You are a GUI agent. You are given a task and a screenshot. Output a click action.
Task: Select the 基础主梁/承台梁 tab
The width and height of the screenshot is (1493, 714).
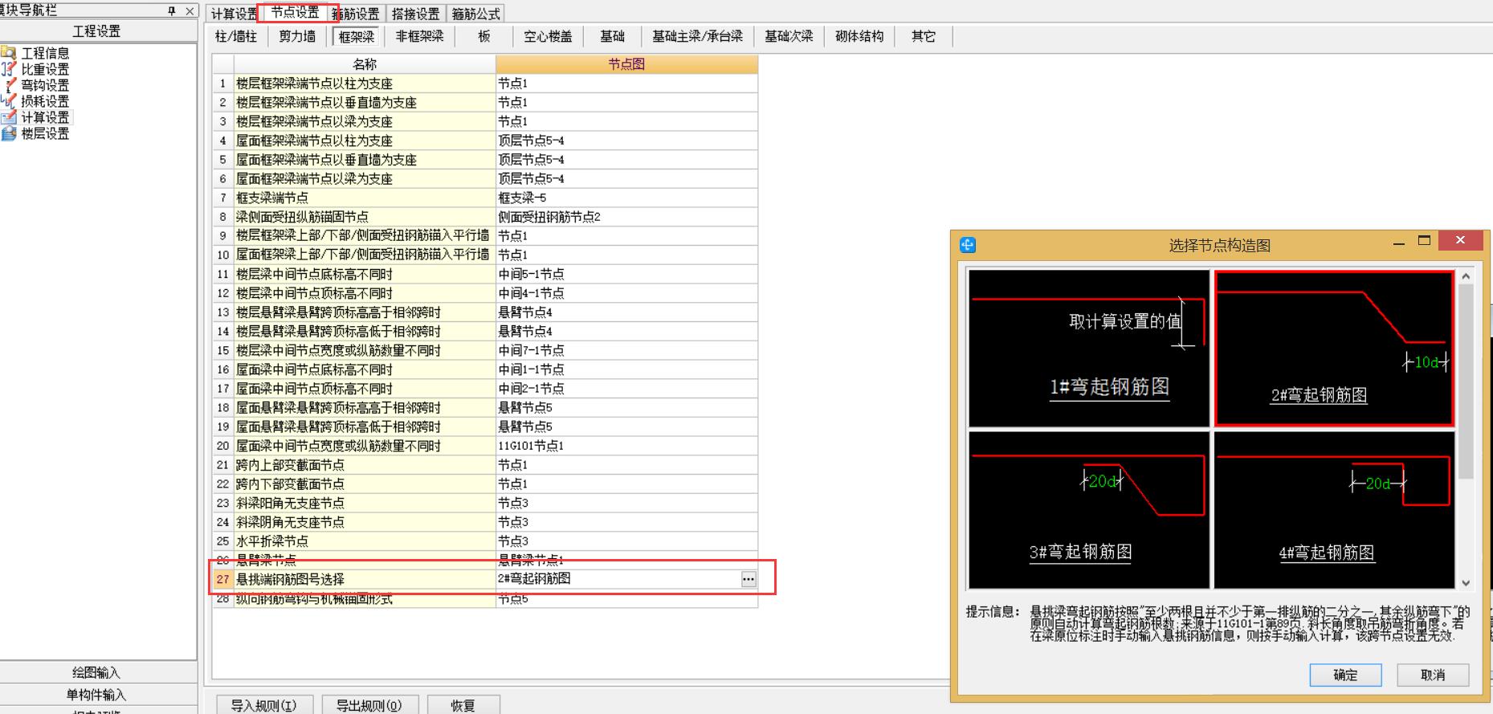coord(697,37)
